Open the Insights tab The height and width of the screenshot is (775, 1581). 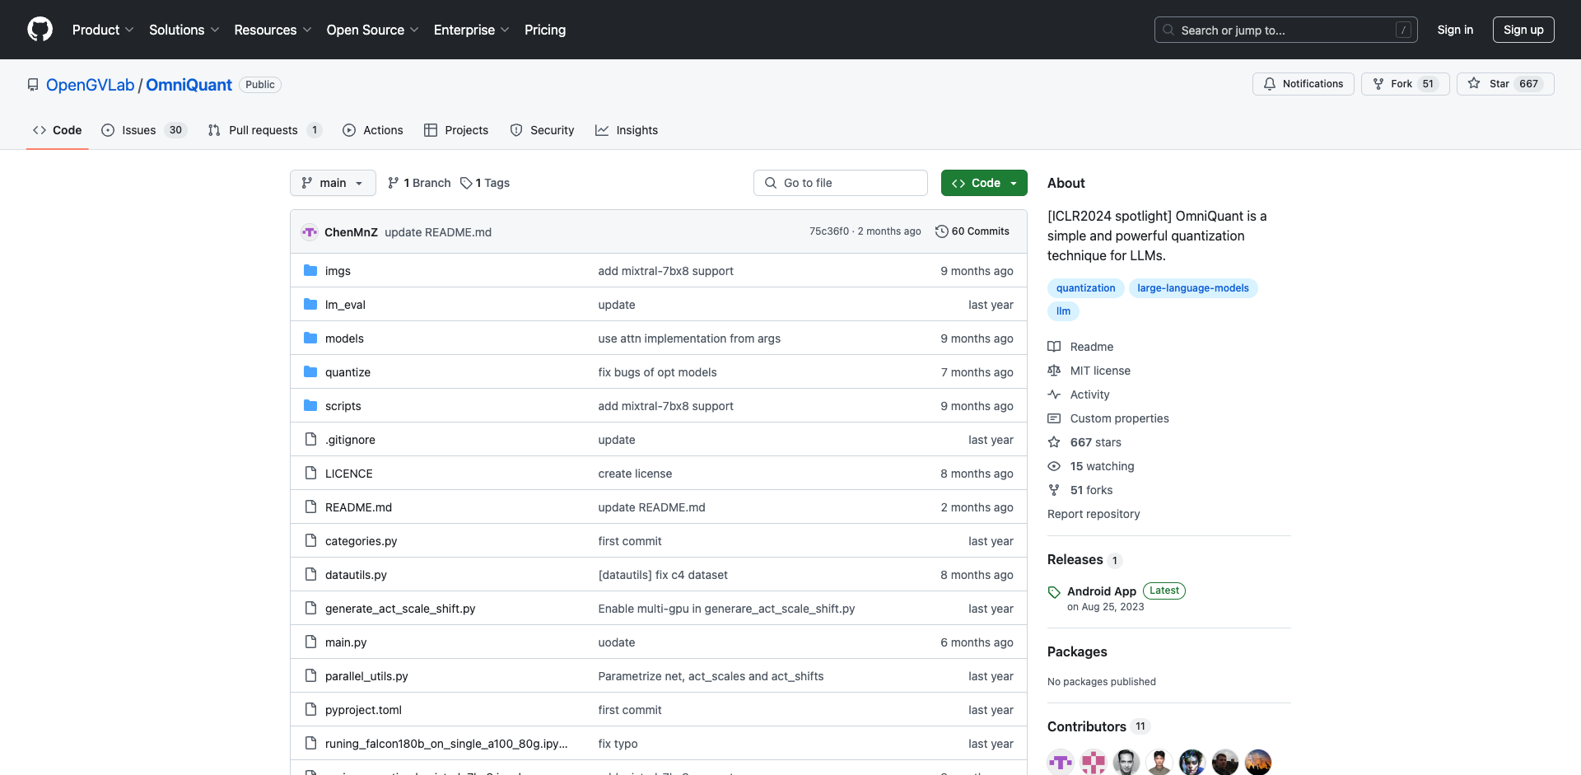pyautogui.click(x=627, y=130)
